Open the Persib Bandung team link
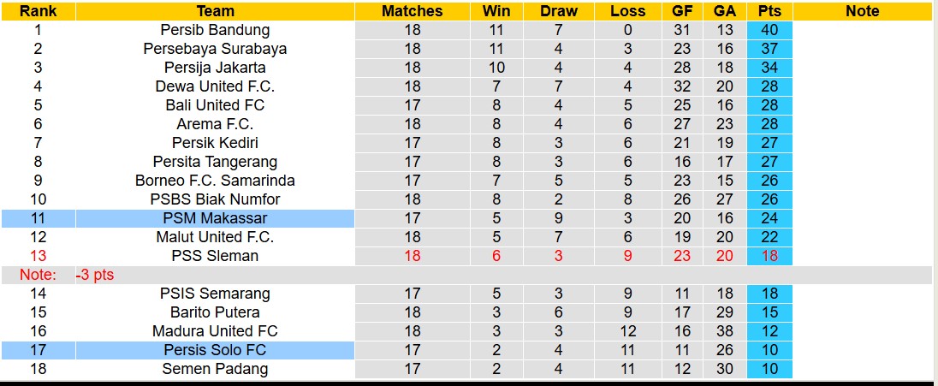 tap(215, 30)
